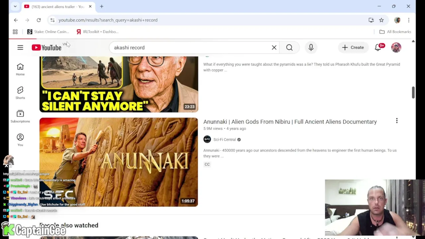Screen dimensions: 425x239
Task: Click the 1:05:37 duration badge
Action: [188, 201]
